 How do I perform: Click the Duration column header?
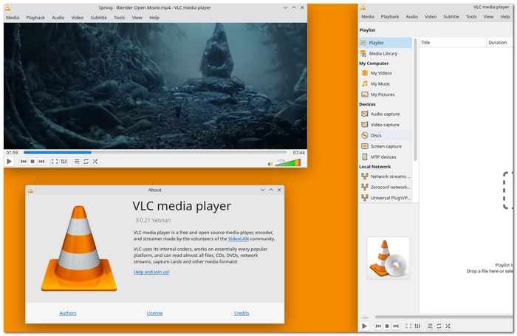point(499,43)
